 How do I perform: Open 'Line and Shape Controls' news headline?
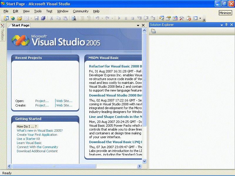[x=115, y=117]
